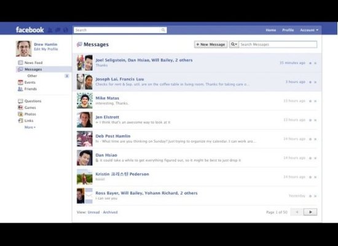The height and width of the screenshot is (246, 338).
Task: Open Other messages folder
Action: (32, 76)
